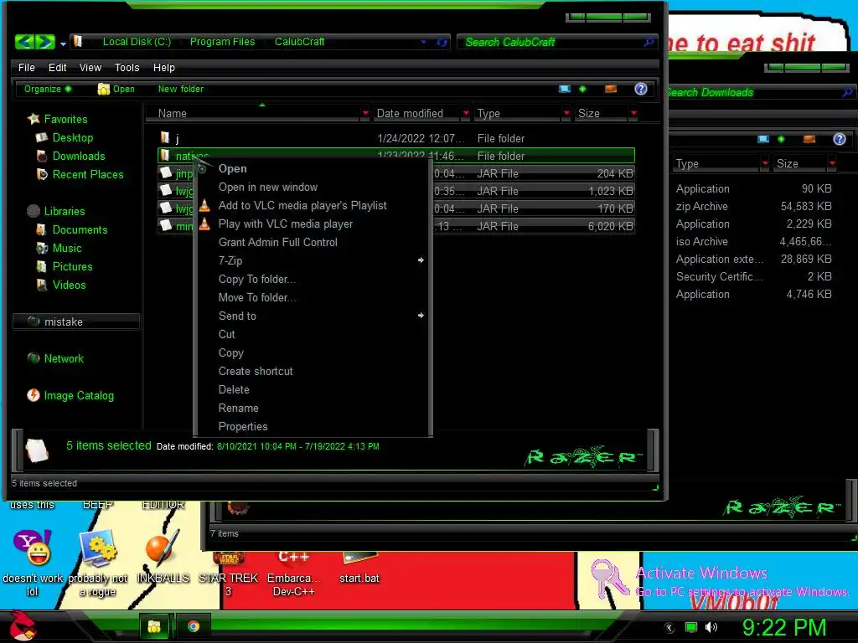This screenshot has width=858, height=643.
Task: Go forward with the green forward arrow
Action: click(45, 42)
